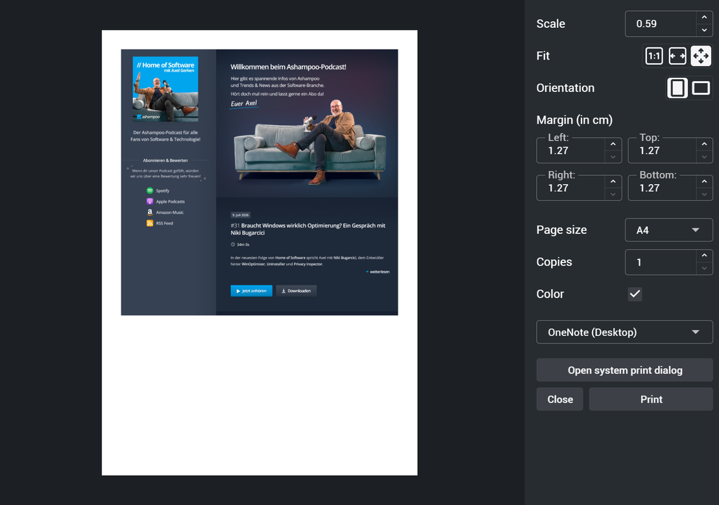Click Downloaden button in preview

pos(296,291)
